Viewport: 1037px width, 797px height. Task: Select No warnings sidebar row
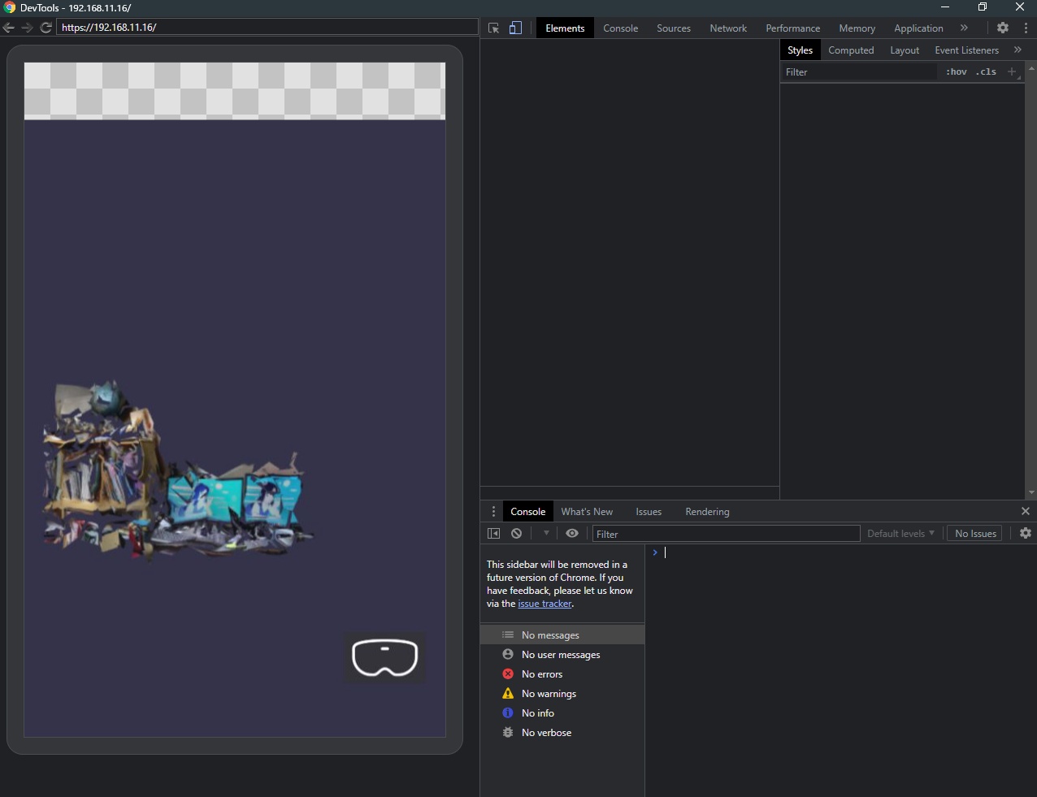click(x=562, y=693)
